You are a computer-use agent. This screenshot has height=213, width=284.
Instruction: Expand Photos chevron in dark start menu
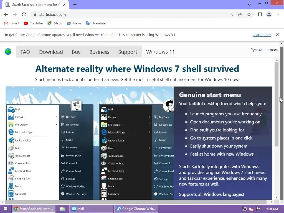click(x=149, y=117)
